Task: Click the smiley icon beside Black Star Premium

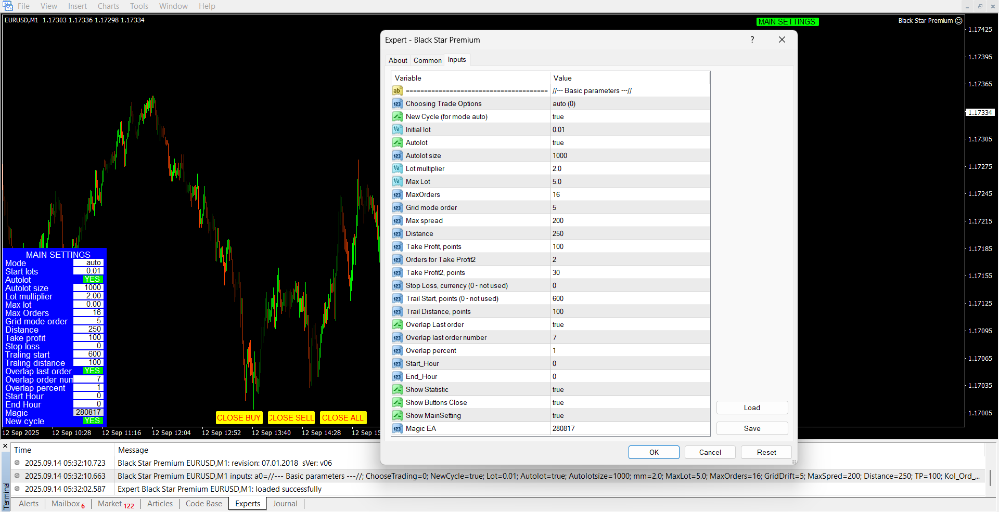Action: click(x=958, y=21)
